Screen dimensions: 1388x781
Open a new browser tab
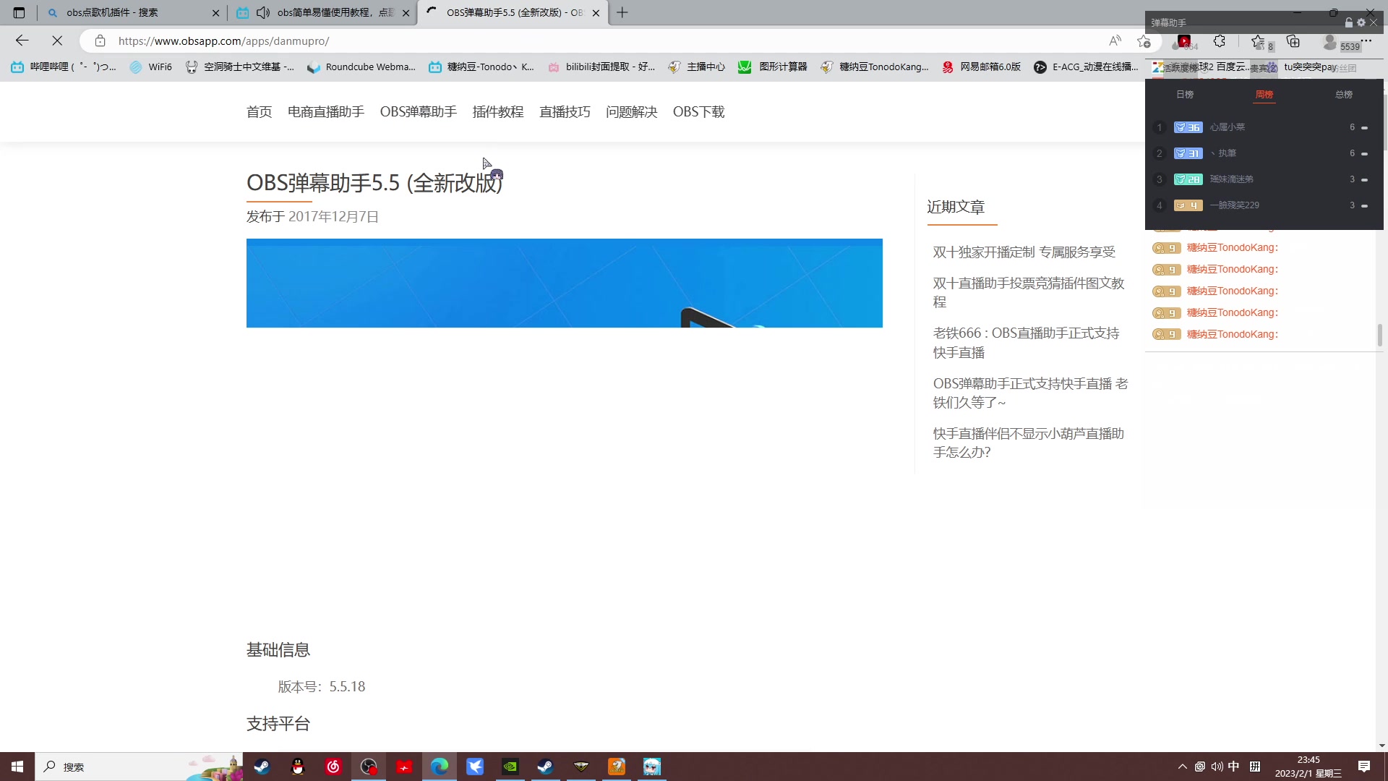pos(622,12)
